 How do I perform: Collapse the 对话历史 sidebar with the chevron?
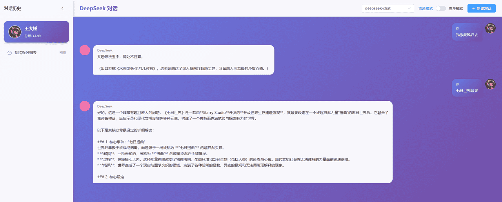pyautogui.click(x=62, y=8)
